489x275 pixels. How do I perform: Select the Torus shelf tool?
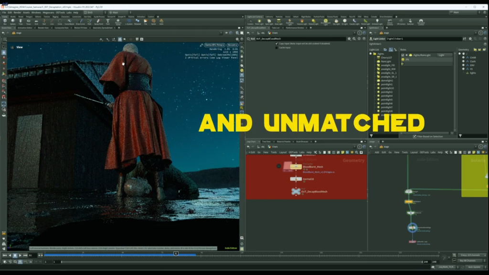click(28, 21)
